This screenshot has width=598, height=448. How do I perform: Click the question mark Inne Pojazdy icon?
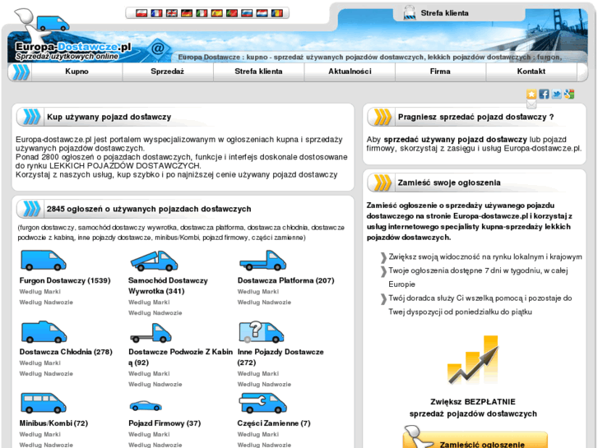pyautogui.click(x=262, y=332)
